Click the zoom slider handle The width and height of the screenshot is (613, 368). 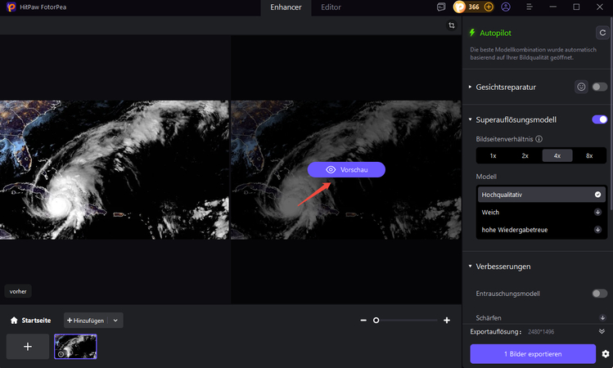point(376,321)
